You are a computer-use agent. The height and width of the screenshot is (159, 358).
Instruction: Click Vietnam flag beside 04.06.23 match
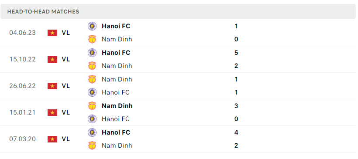click(52, 33)
